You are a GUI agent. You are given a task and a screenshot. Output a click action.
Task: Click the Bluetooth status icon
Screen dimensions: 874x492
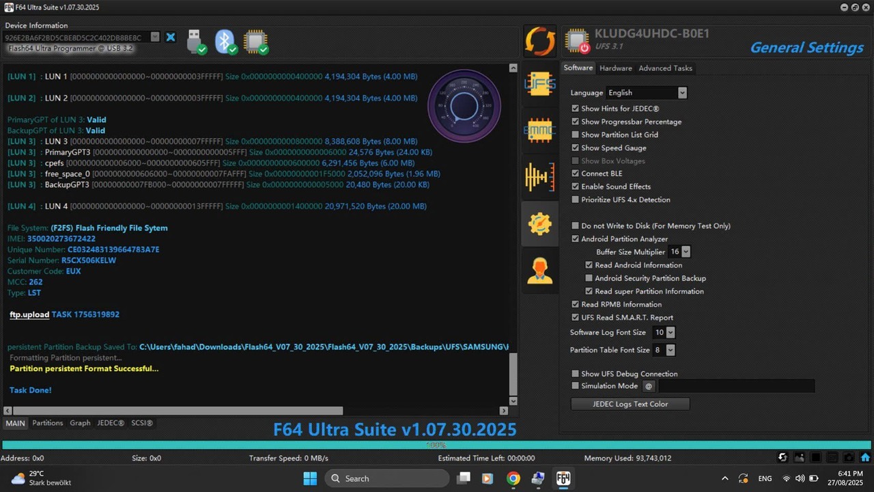click(226, 42)
